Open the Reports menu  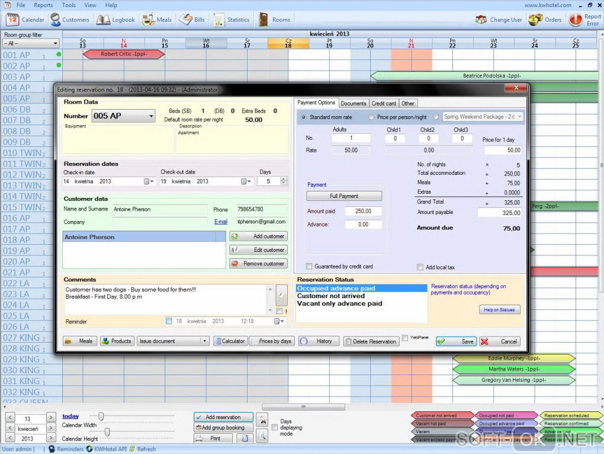point(43,5)
